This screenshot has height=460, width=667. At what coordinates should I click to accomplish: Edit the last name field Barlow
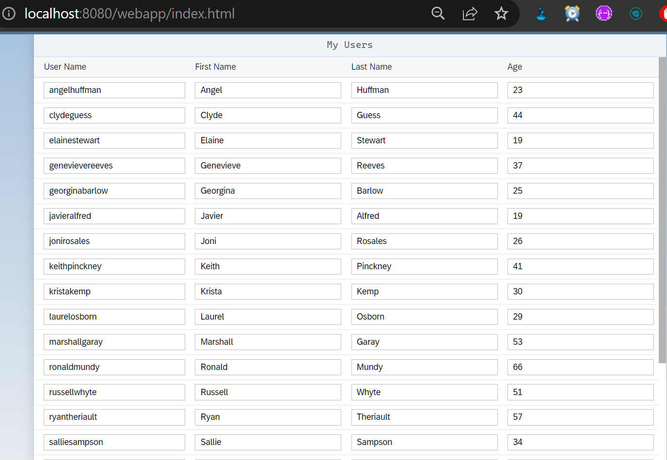click(425, 191)
